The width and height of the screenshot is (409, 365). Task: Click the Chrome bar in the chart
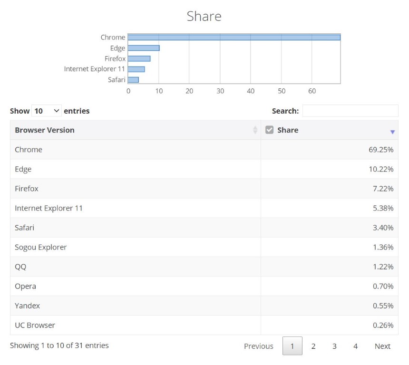pyautogui.click(x=234, y=37)
